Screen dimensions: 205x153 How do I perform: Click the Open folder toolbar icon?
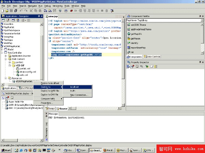click(7, 11)
